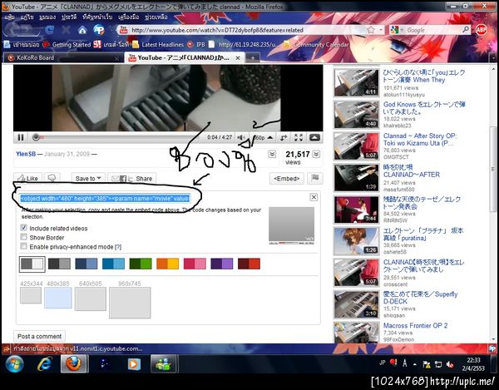
Task: Open Windows Media Player taskbar icon
Action: tap(134, 364)
